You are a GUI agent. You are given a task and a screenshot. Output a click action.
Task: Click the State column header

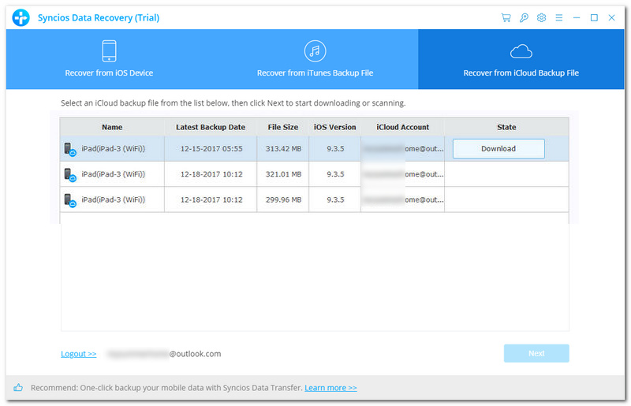click(x=506, y=127)
